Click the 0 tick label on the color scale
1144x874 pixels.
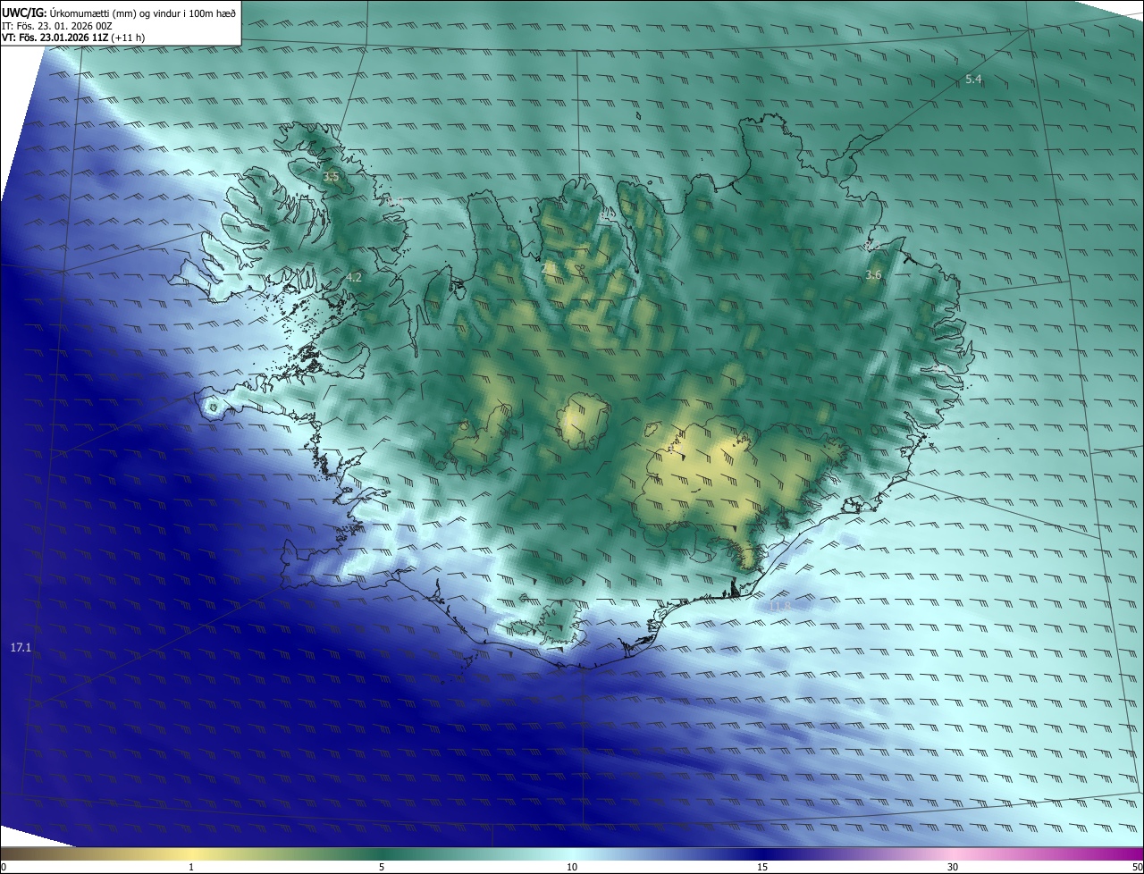4,867
